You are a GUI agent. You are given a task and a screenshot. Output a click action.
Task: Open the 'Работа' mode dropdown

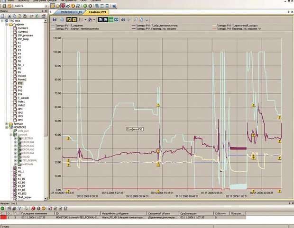pos(46,6)
